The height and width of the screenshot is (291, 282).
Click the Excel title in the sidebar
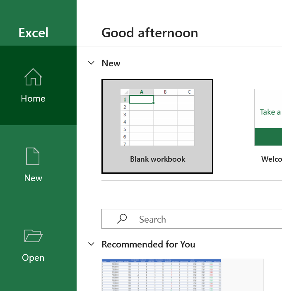point(34,33)
